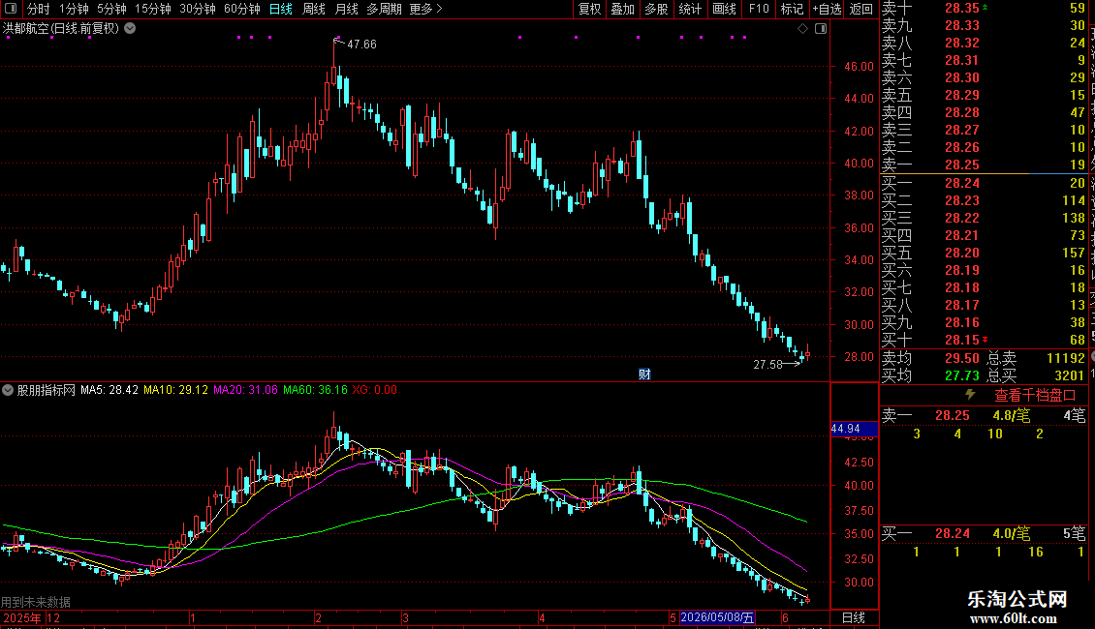1095x629 pixels.
Task: Select the 买一 28.24 bid row
Action: [x=984, y=183]
